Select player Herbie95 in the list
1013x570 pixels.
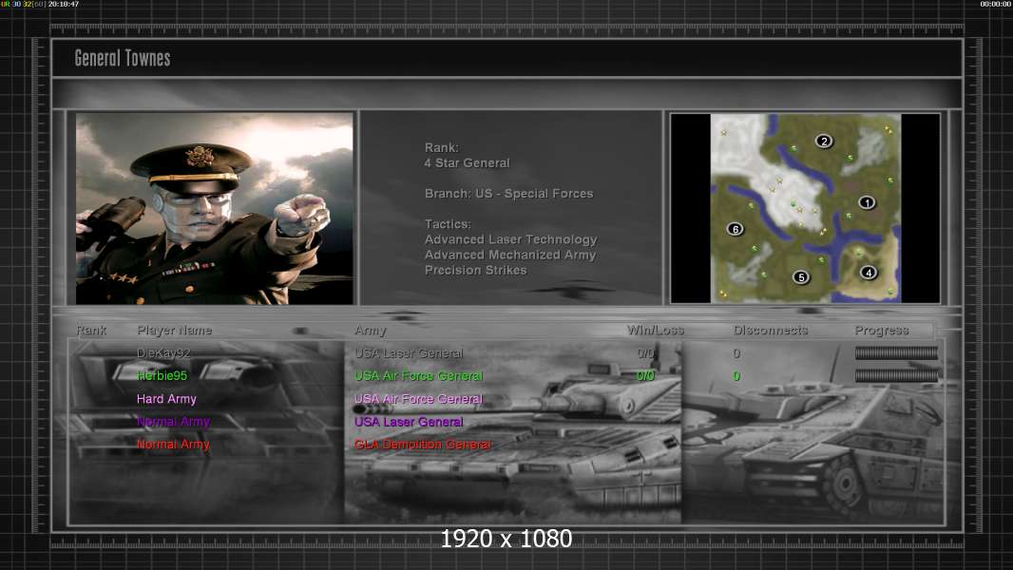pos(162,375)
